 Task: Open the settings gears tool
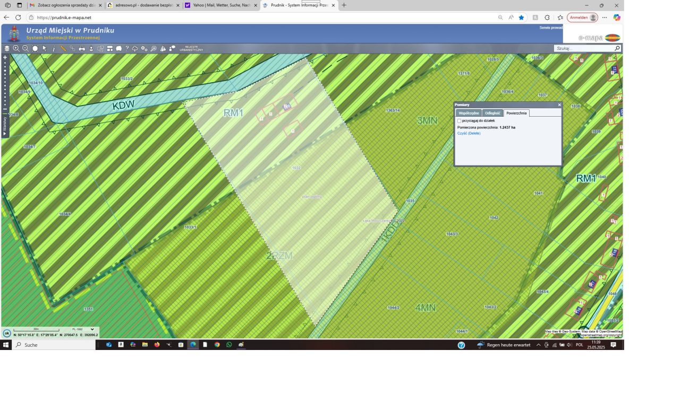pos(144,48)
